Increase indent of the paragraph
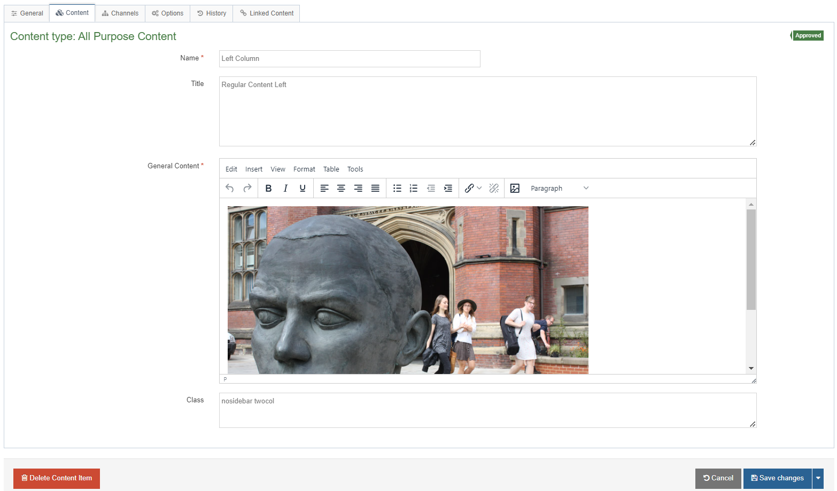The height and width of the screenshot is (491, 837). coord(448,188)
